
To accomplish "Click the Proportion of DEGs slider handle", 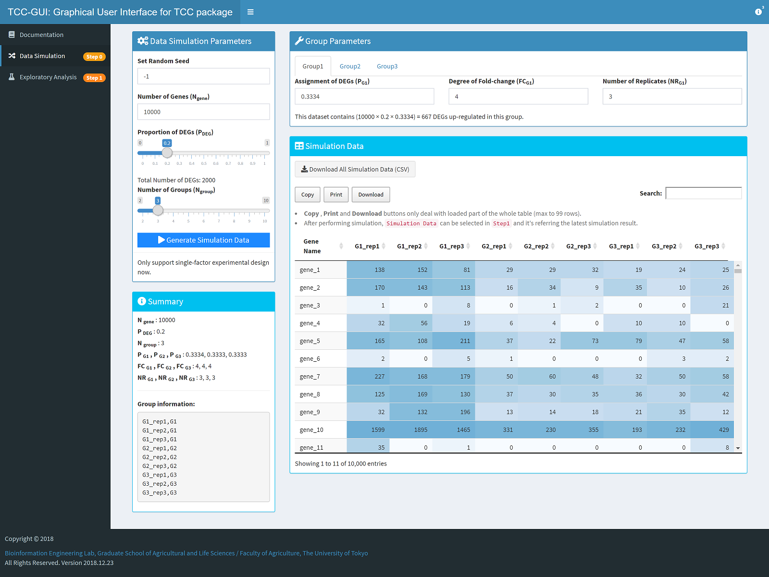I will 167,153.
